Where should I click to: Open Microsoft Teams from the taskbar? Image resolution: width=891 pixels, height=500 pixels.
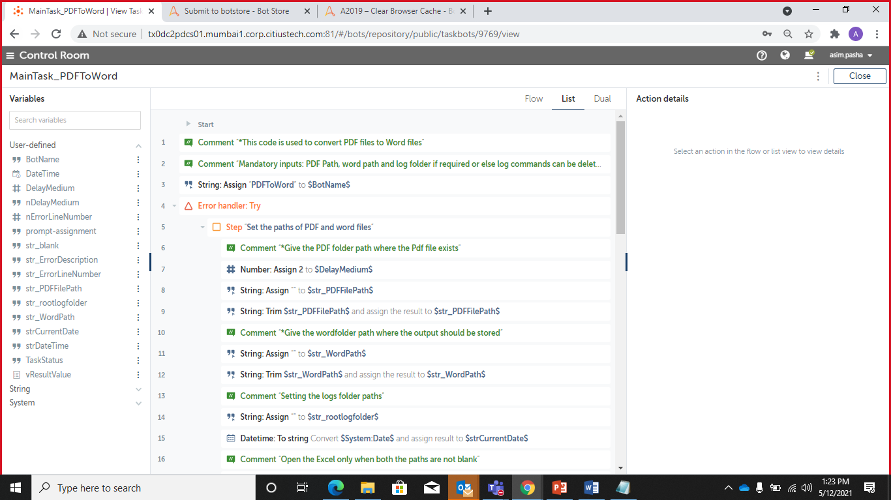[x=495, y=488]
